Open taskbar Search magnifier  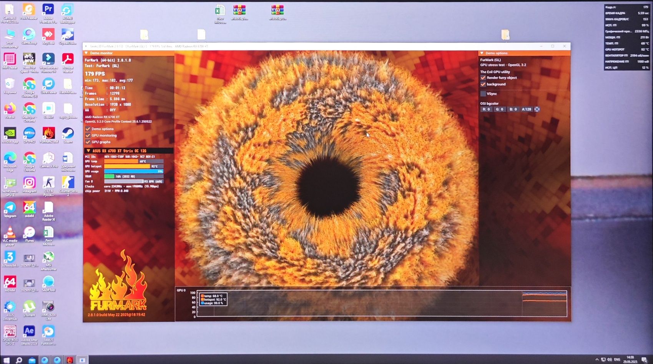coord(19,360)
